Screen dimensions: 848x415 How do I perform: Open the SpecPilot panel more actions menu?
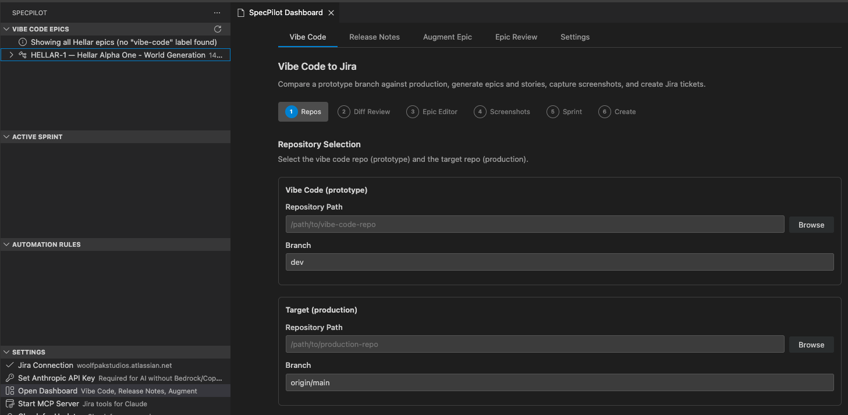(217, 12)
